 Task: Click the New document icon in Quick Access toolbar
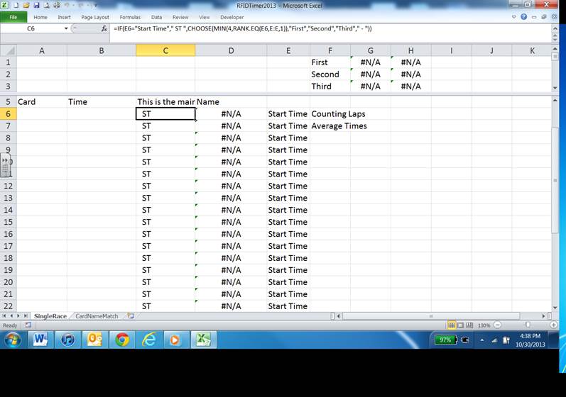16,6
